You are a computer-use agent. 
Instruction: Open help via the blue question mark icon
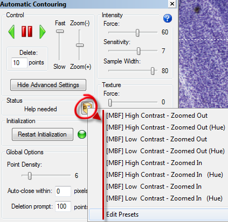[168, 18]
